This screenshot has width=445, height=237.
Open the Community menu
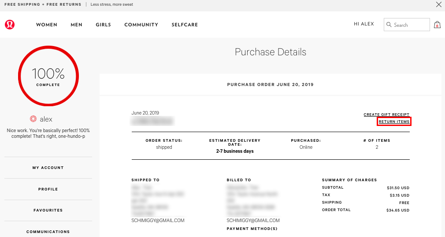tap(141, 25)
